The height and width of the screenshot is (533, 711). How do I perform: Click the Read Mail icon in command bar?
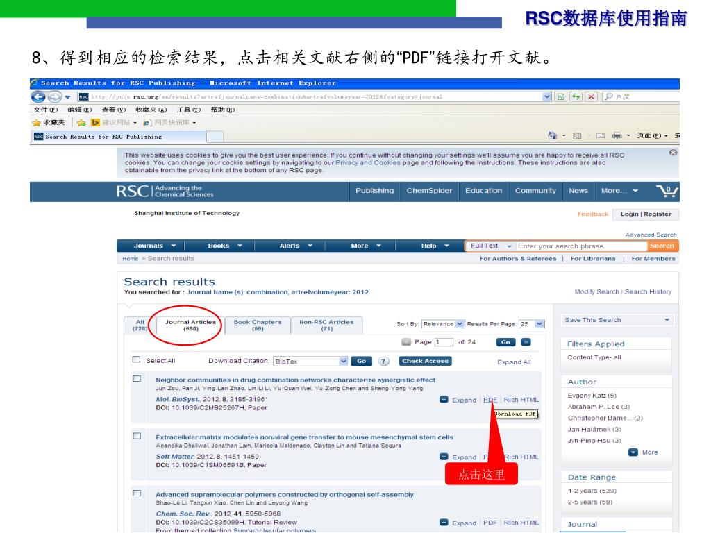601,135
